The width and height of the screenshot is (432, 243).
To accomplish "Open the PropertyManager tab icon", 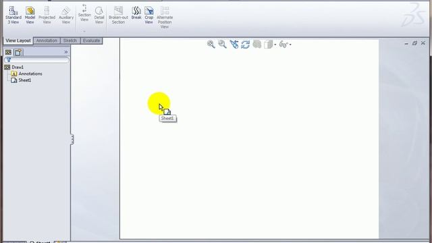I will click(18, 52).
